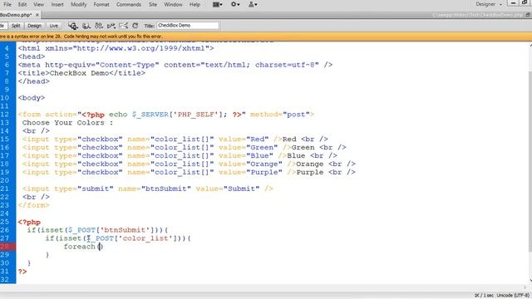Viewport: 532px width, 299px height.
Task: Click the opening '<?php' tag on line 25
Action: click(29, 222)
